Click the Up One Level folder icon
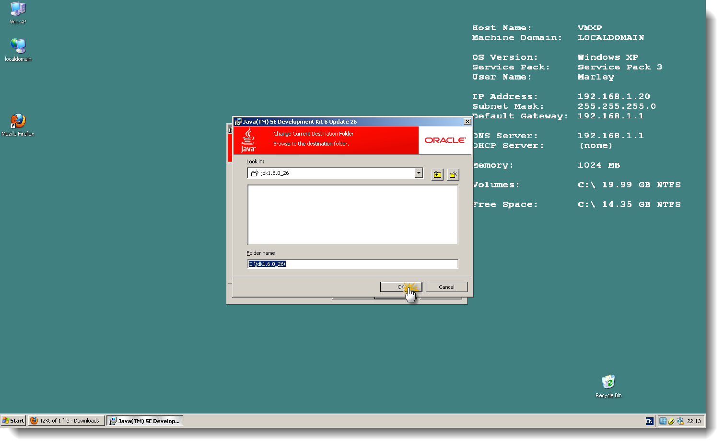Viewport: 725px width, 447px height. [437, 174]
